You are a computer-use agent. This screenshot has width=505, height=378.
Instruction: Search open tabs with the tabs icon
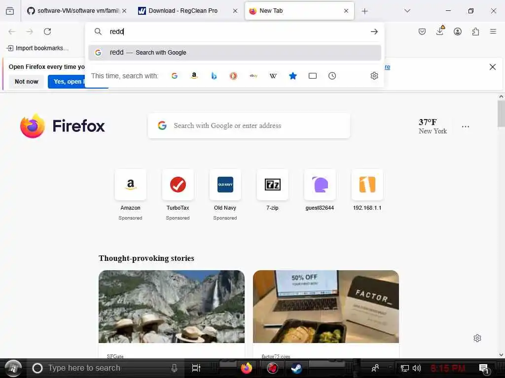click(x=312, y=76)
